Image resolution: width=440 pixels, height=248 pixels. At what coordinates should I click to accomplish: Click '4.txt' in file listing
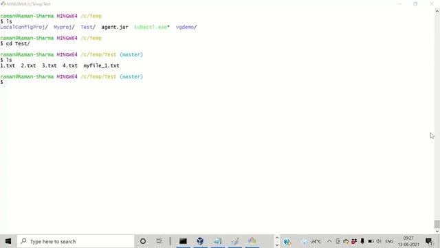[70, 65]
